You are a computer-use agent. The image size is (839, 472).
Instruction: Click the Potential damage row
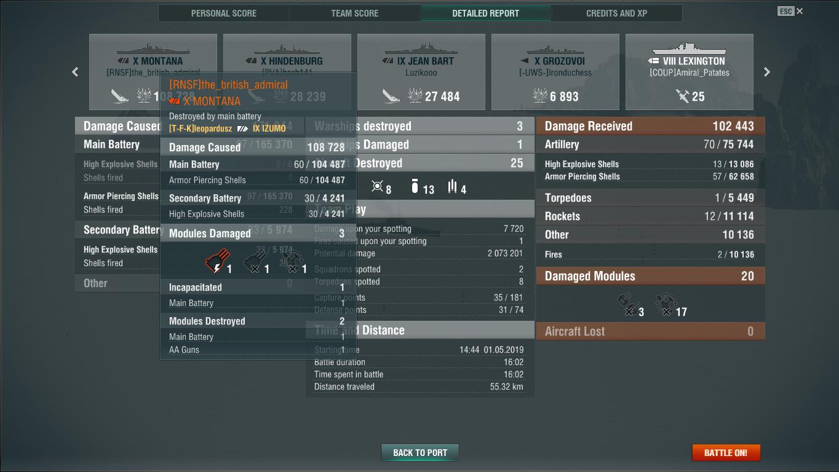pos(419,253)
